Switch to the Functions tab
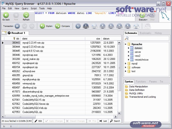Screen dimensions: 172x129 (141, 82)
